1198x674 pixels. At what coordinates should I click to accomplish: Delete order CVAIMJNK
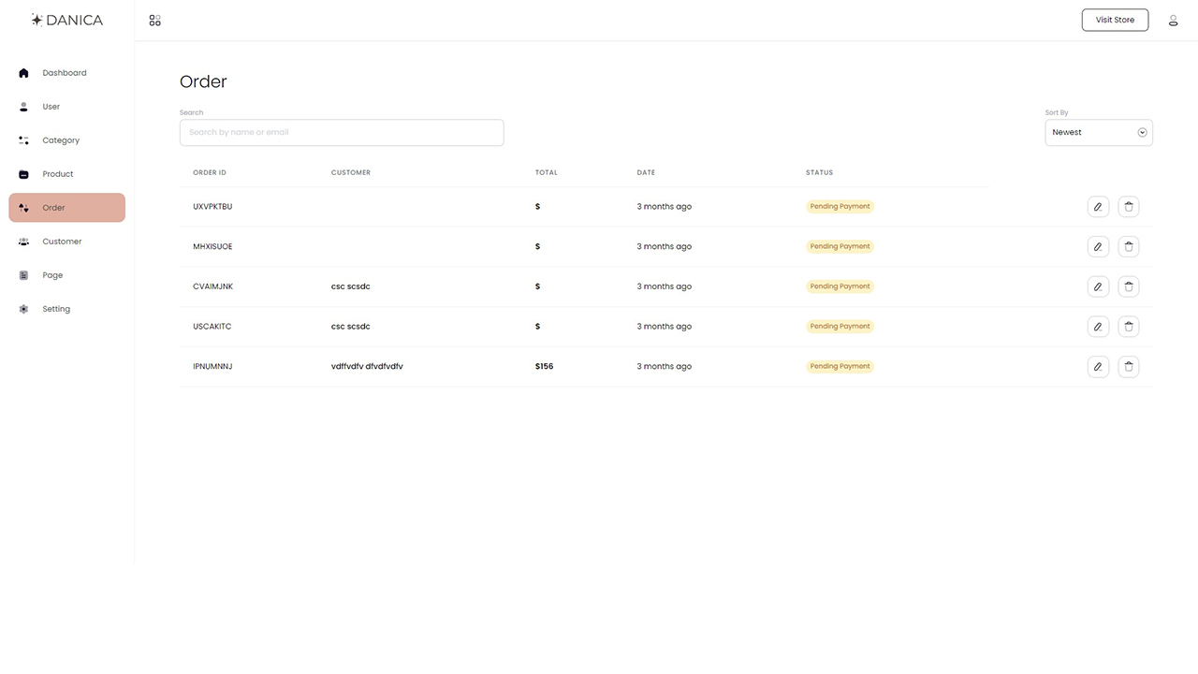click(x=1129, y=286)
